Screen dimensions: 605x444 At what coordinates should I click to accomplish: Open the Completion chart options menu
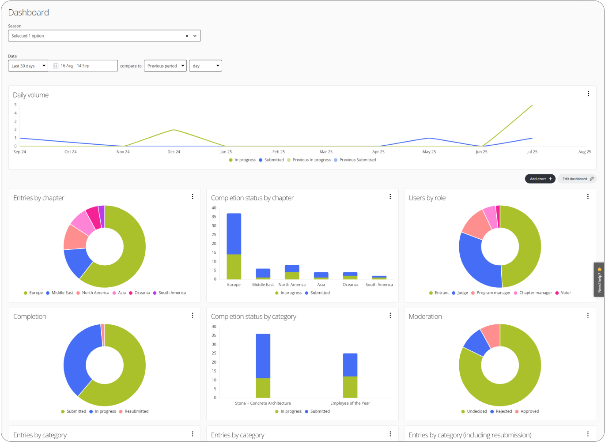point(193,316)
